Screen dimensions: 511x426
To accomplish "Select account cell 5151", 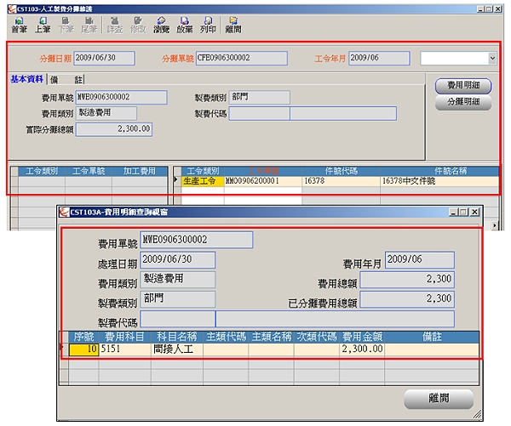I will 125,349.
